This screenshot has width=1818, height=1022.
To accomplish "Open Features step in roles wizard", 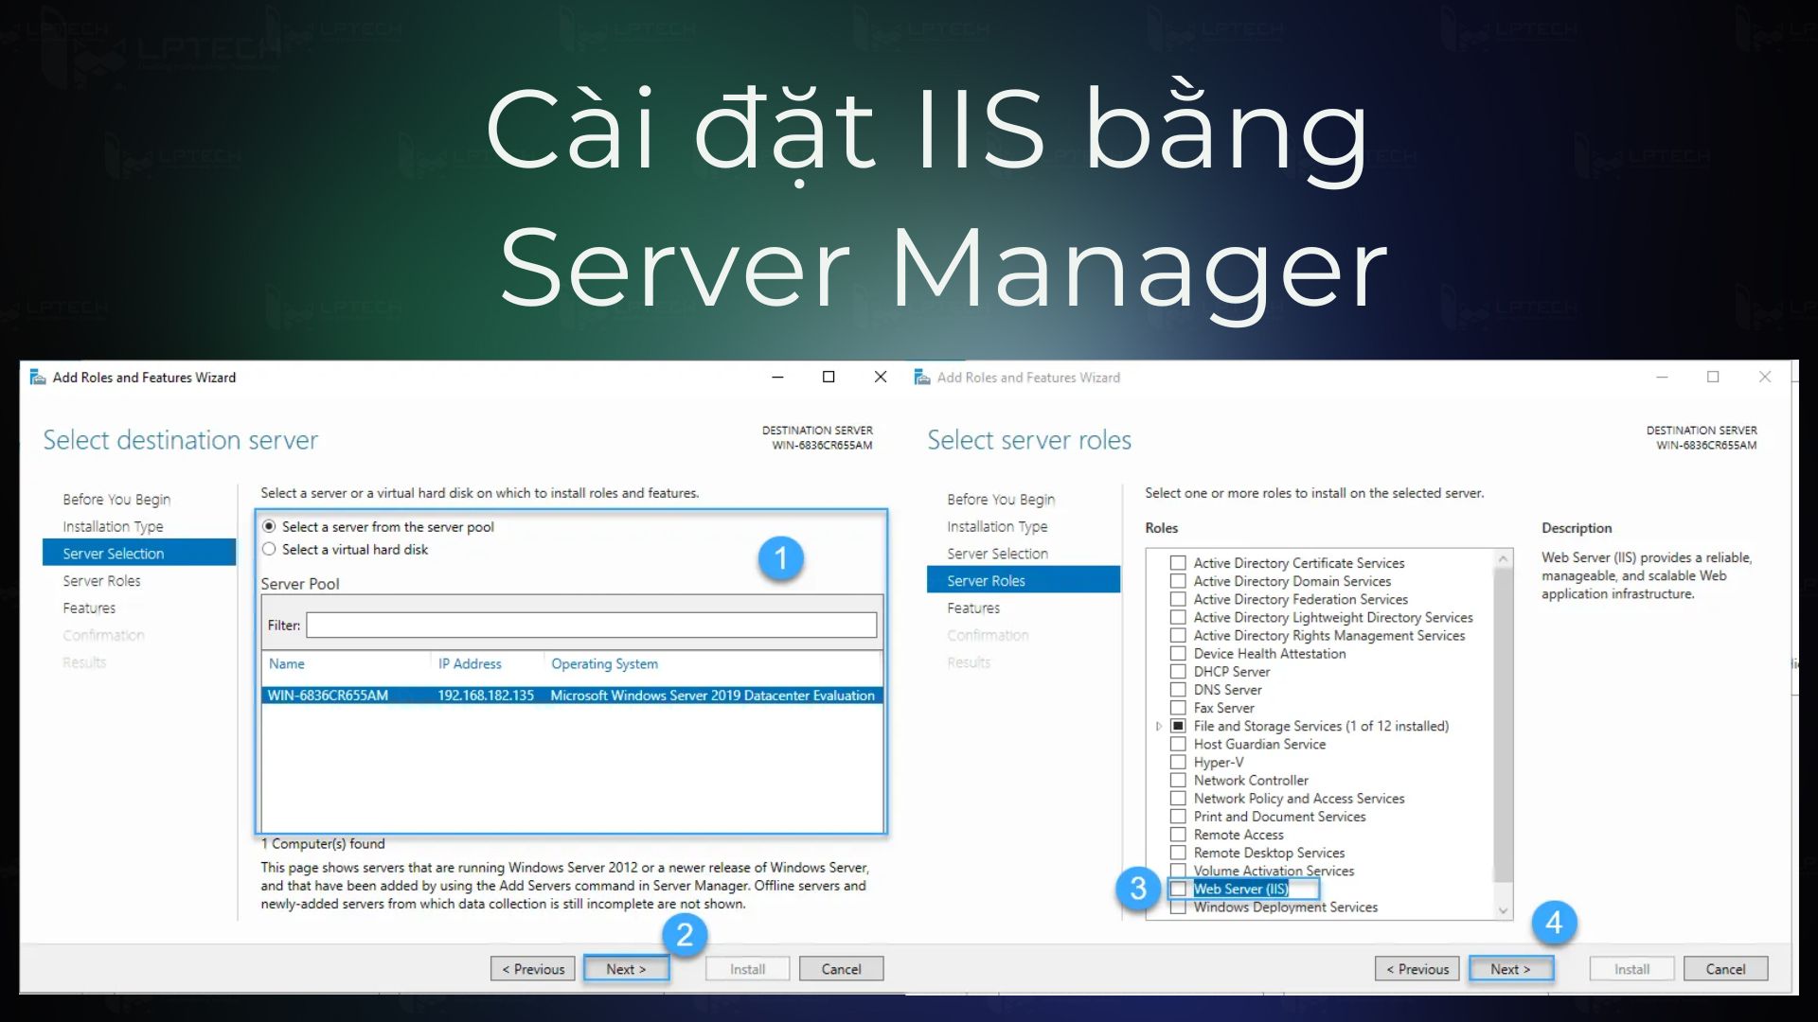I will (x=973, y=608).
